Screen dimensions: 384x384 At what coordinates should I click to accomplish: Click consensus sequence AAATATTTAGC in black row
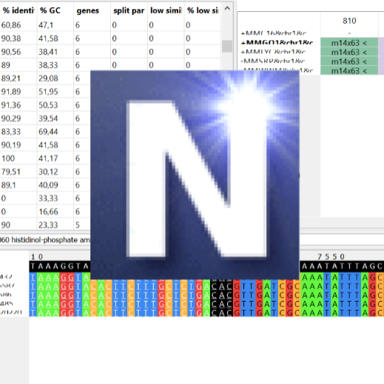click(x=342, y=266)
